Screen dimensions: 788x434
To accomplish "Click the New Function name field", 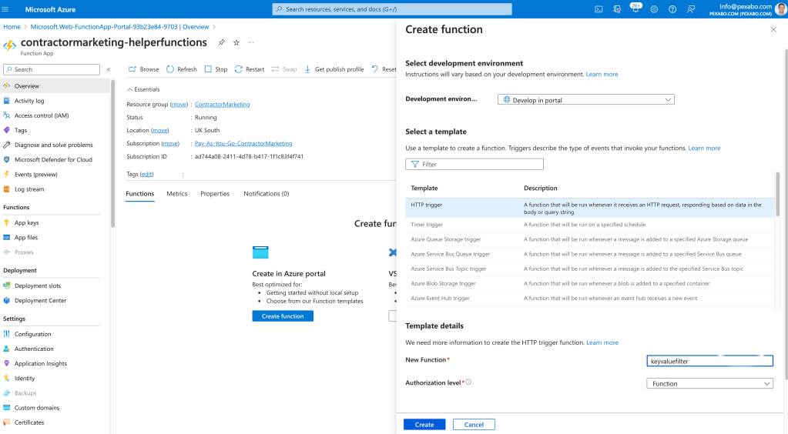I will pyautogui.click(x=709, y=361).
